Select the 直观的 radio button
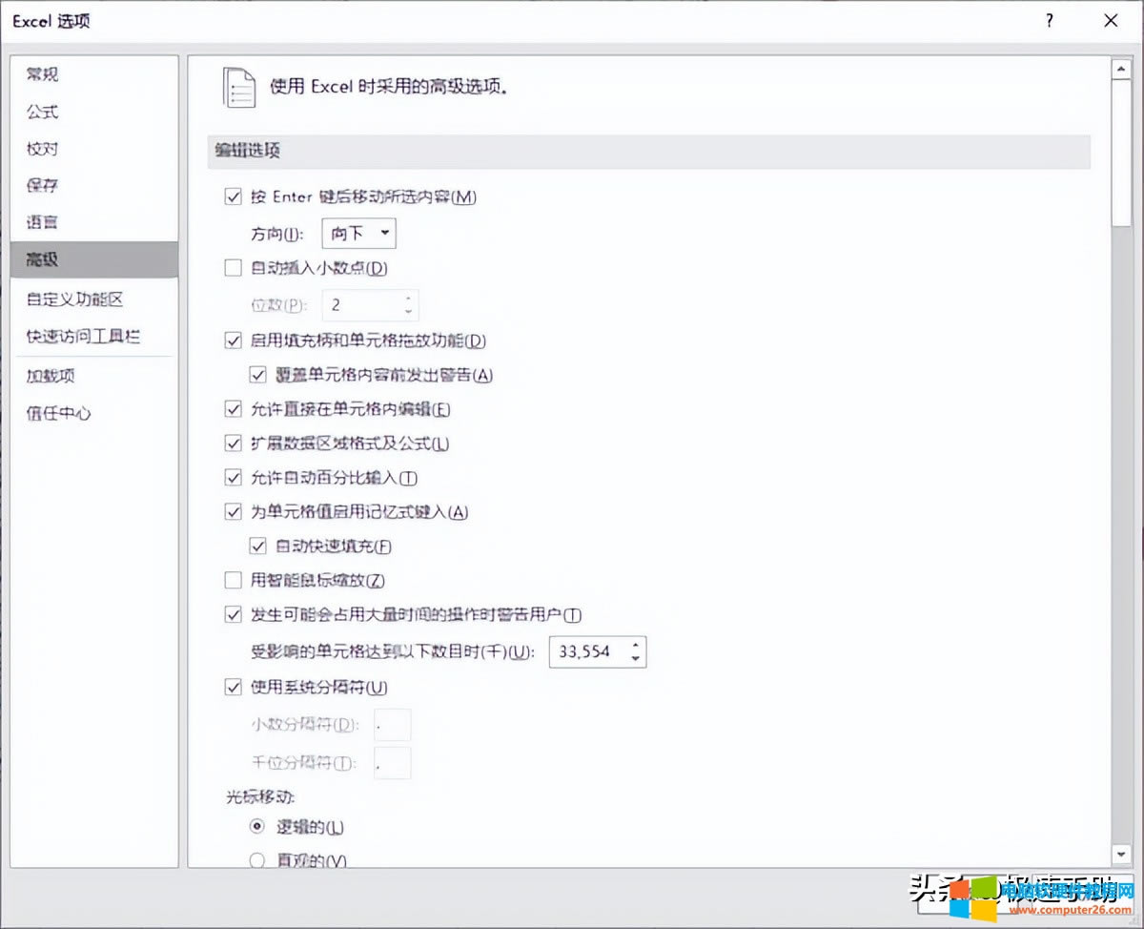Viewport: 1144px width, 929px height. [x=255, y=860]
